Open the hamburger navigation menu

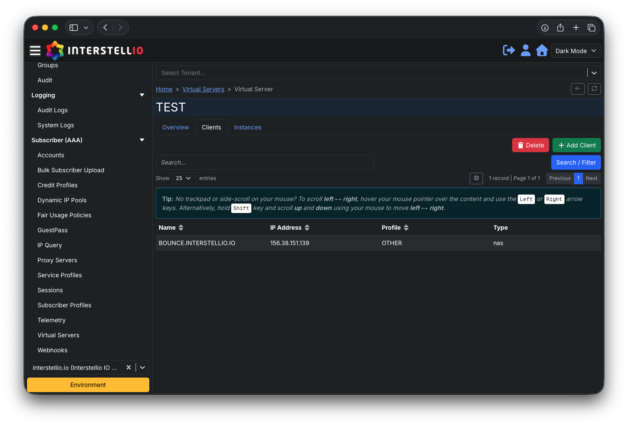pos(35,51)
